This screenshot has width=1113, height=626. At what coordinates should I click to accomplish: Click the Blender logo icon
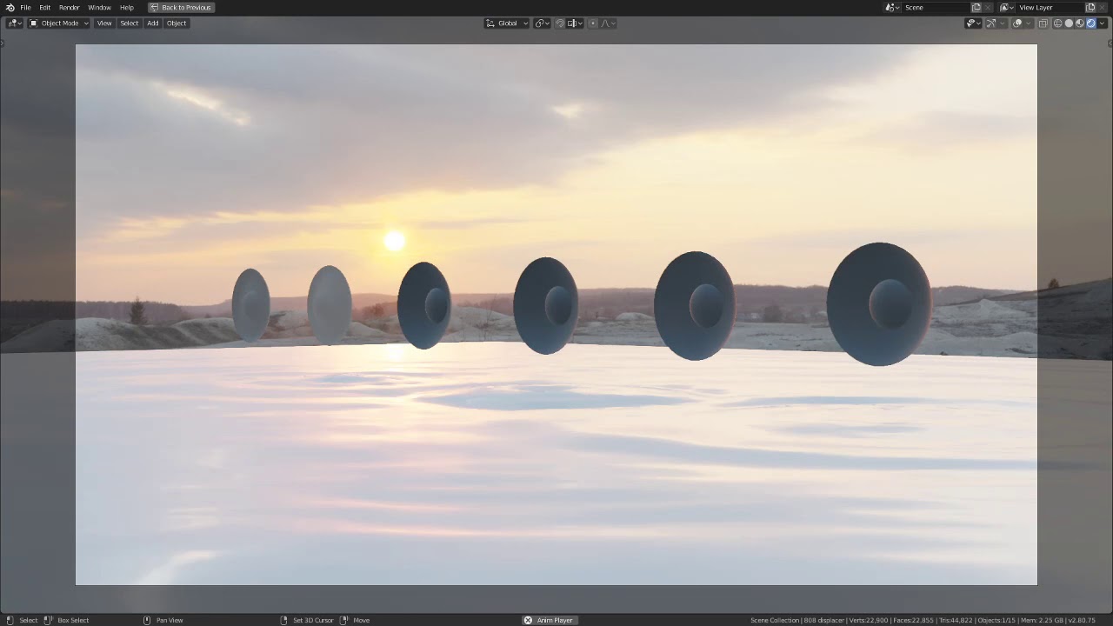(10, 7)
